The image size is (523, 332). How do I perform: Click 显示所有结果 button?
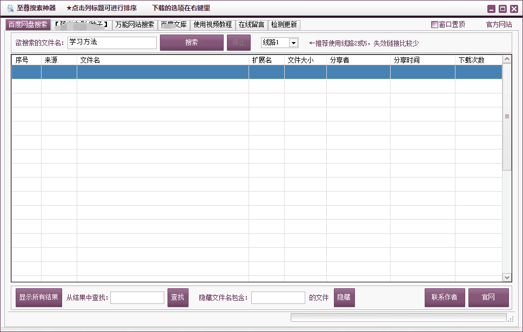click(x=39, y=297)
